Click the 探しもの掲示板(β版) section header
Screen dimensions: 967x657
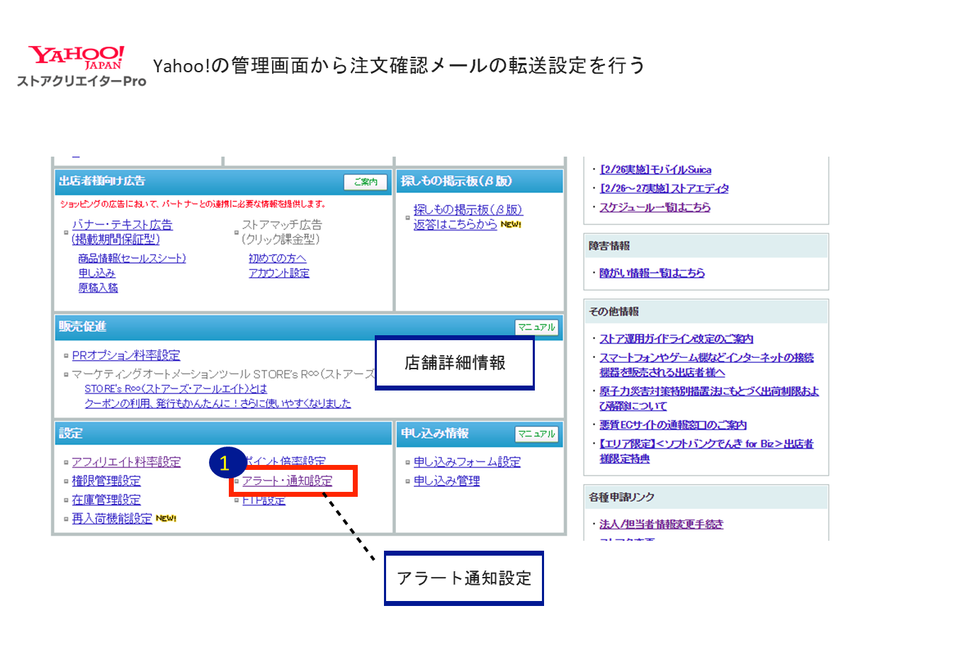[x=456, y=181]
